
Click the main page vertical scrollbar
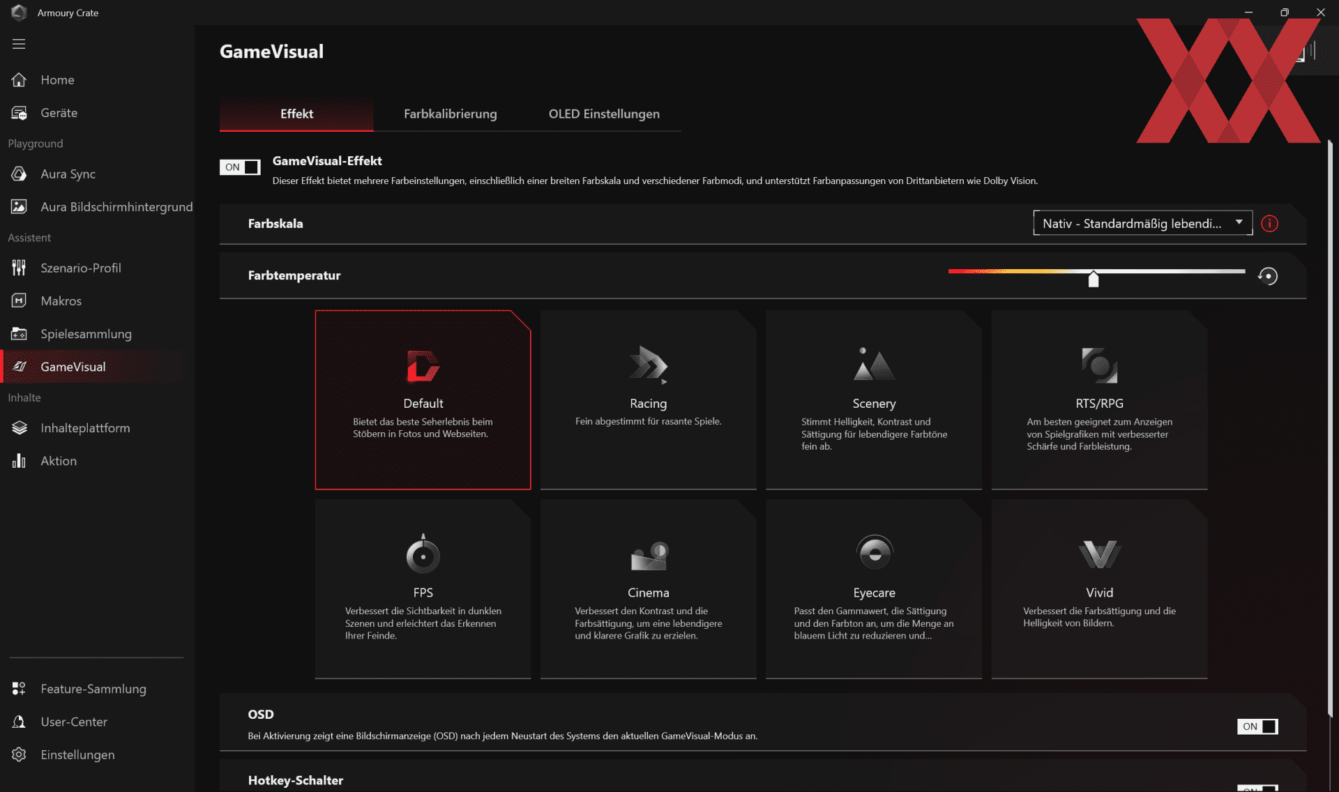click(1331, 428)
